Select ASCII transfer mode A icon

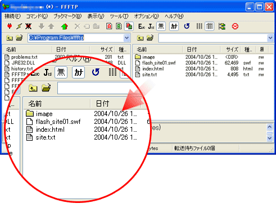click(109, 26)
